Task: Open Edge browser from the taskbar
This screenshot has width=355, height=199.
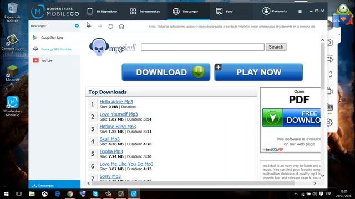Action: point(57,194)
